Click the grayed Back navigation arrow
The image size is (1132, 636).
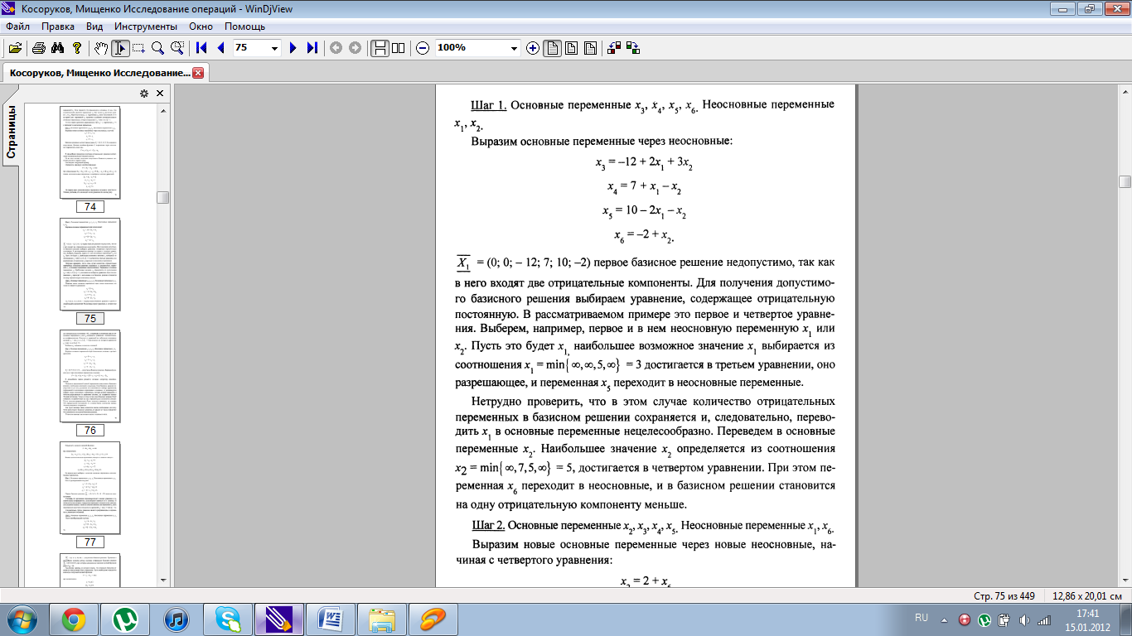tap(336, 48)
